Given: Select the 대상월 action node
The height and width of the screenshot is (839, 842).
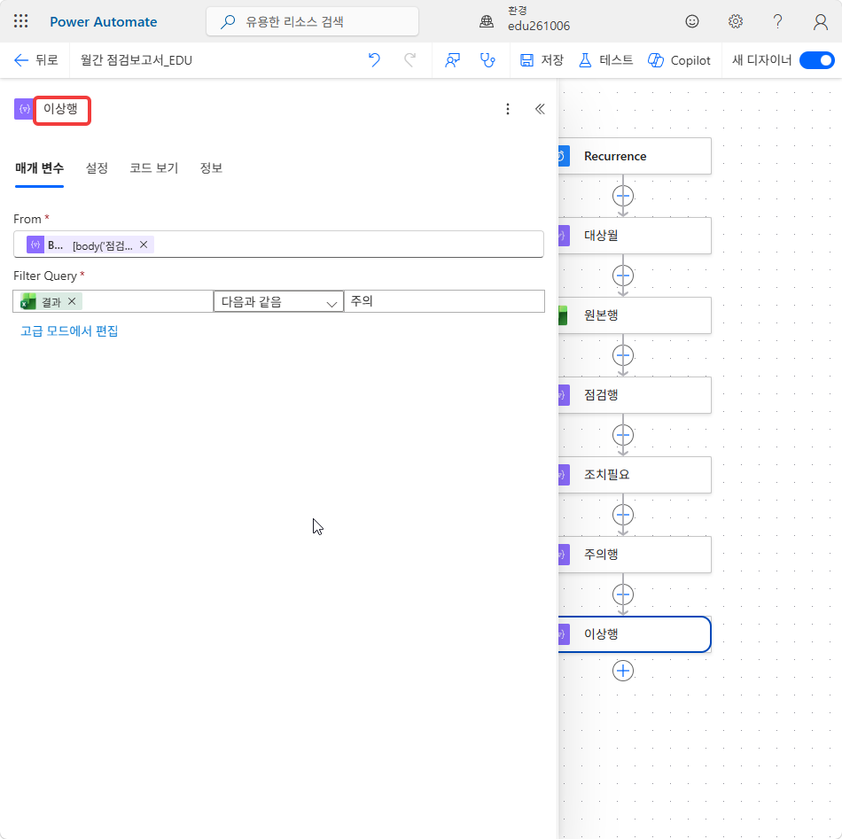Looking at the screenshot, I should coord(635,236).
